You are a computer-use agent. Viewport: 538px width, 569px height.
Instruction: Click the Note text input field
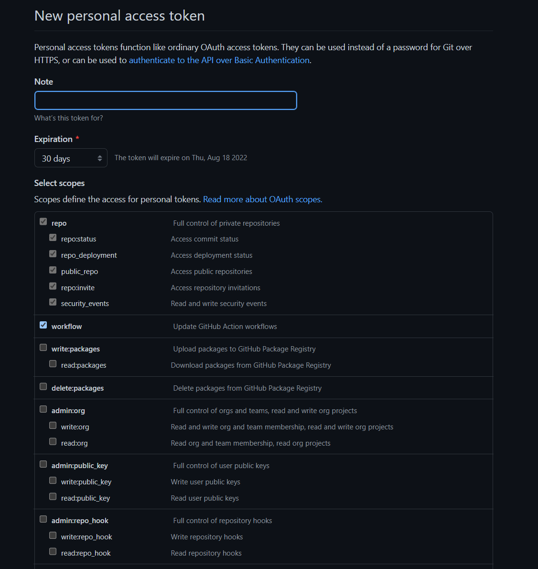tap(166, 100)
